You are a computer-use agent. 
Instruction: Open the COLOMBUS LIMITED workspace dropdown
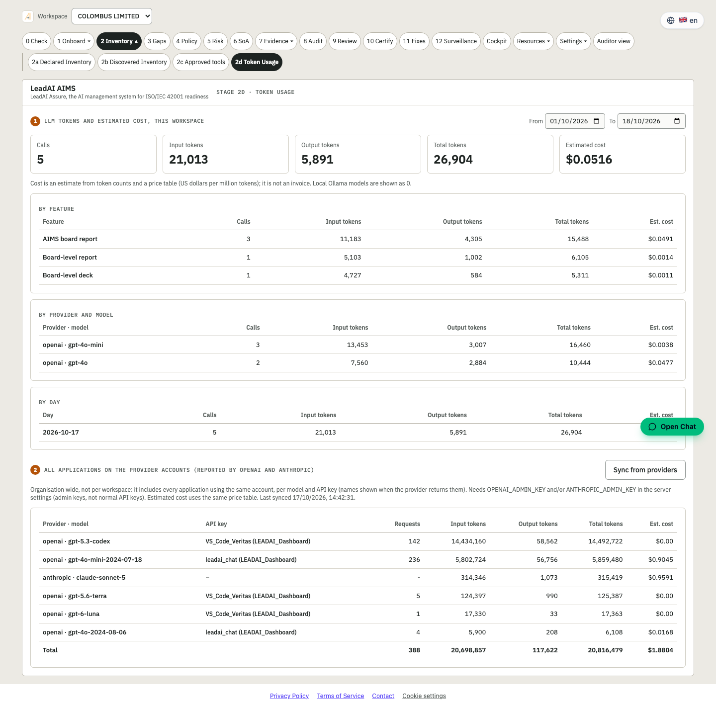(112, 16)
